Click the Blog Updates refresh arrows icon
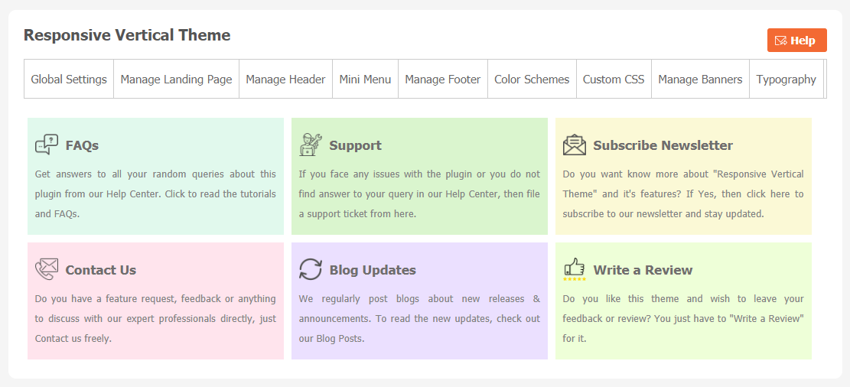850x387 pixels. click(x=311, y=269)
